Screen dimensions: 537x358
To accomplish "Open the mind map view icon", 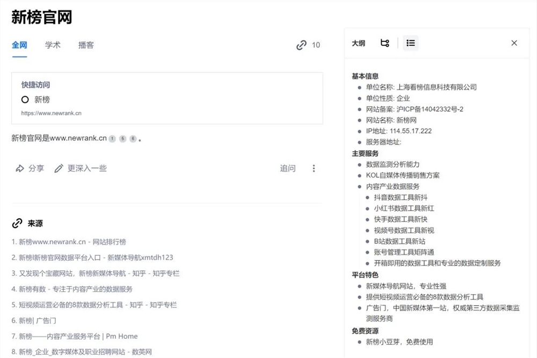I will coord(384,42).
